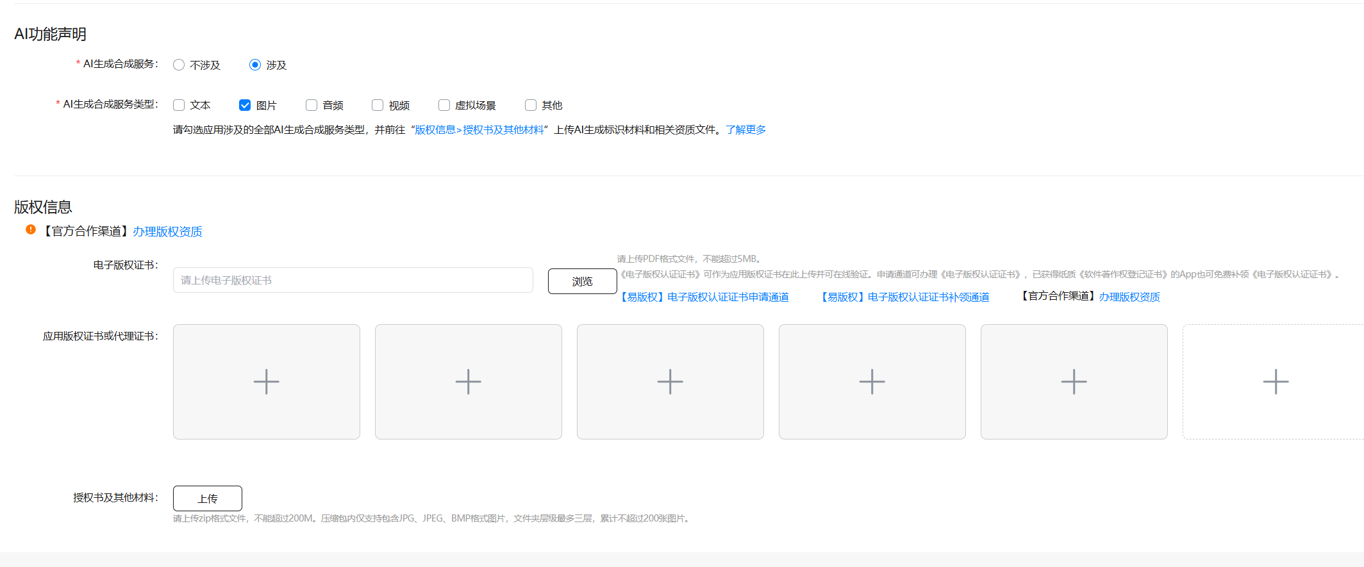The height and width of the screenshot is (567, 1364).
Task: Click the orange warning icon under 版权信息
Action: click(x=31, y=229)
